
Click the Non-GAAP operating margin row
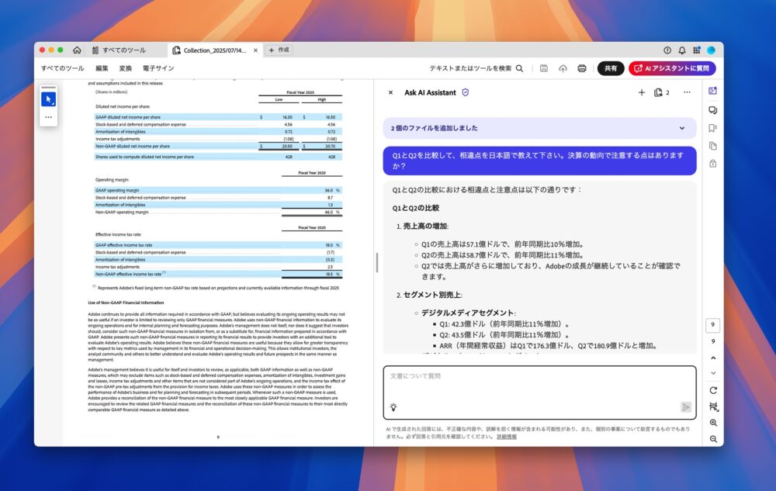(x=218, y=212)
